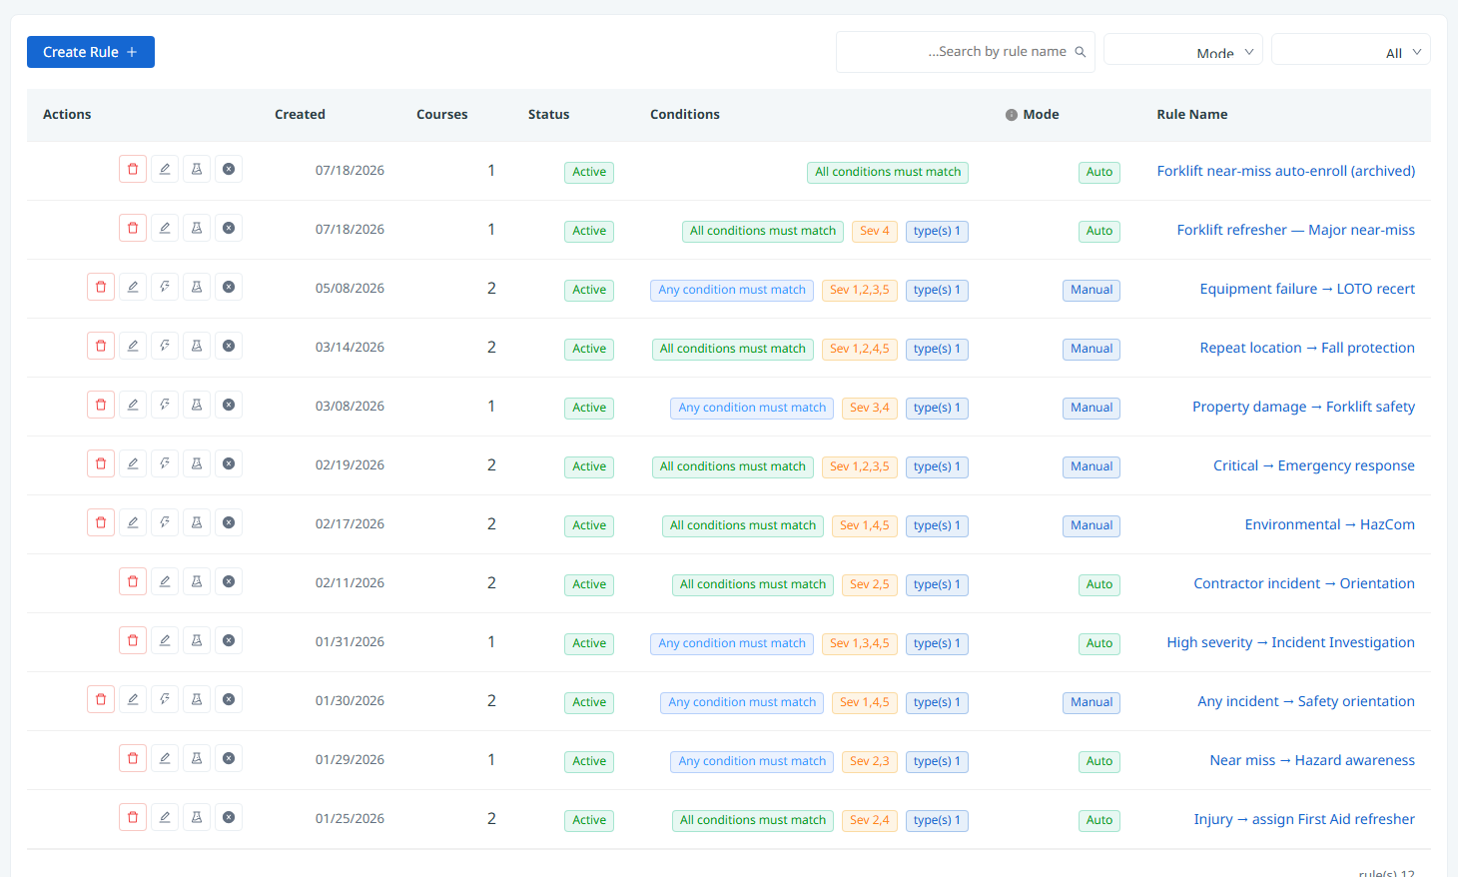Delete the Critical → Emergency response rule
Viewport: 1458px width, 877px height.
[101, 464]
